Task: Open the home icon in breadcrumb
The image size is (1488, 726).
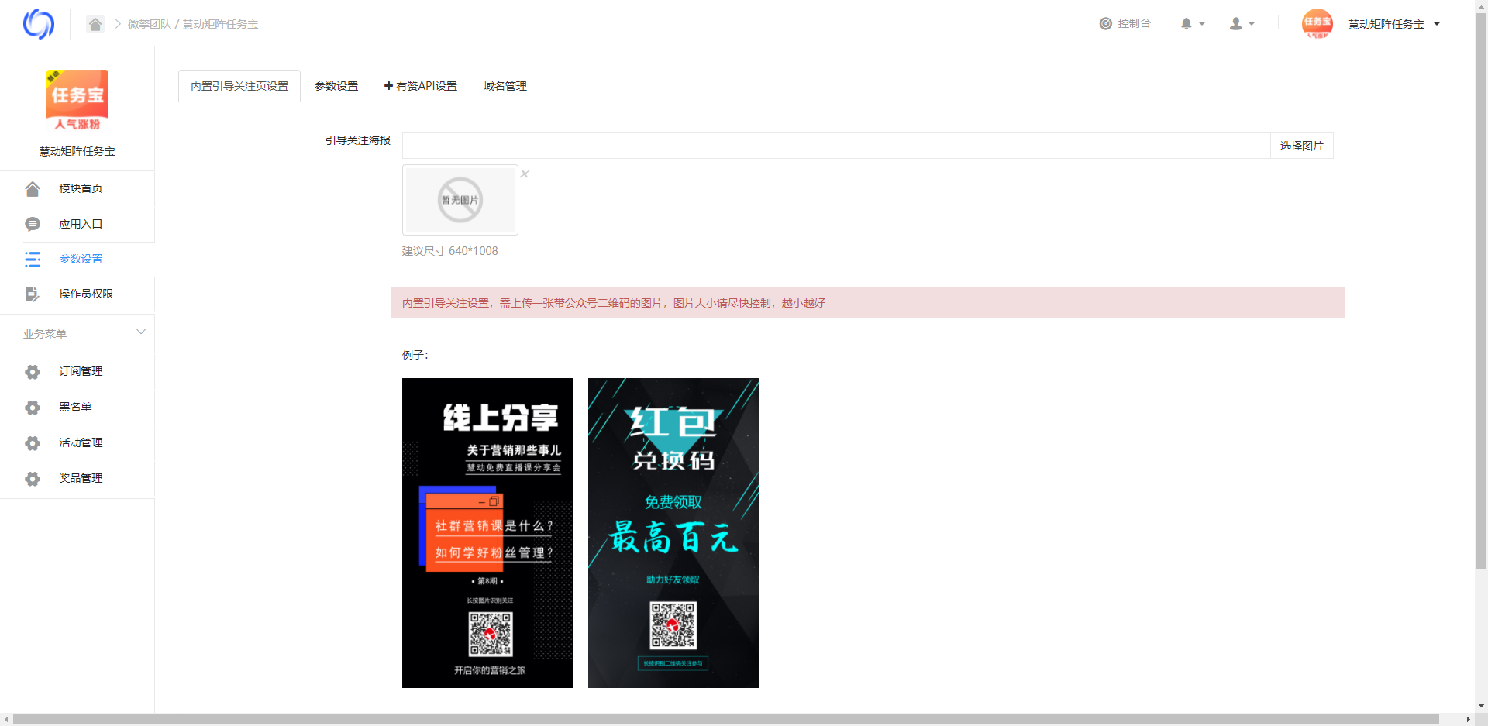Action: (x=95, y=24)
